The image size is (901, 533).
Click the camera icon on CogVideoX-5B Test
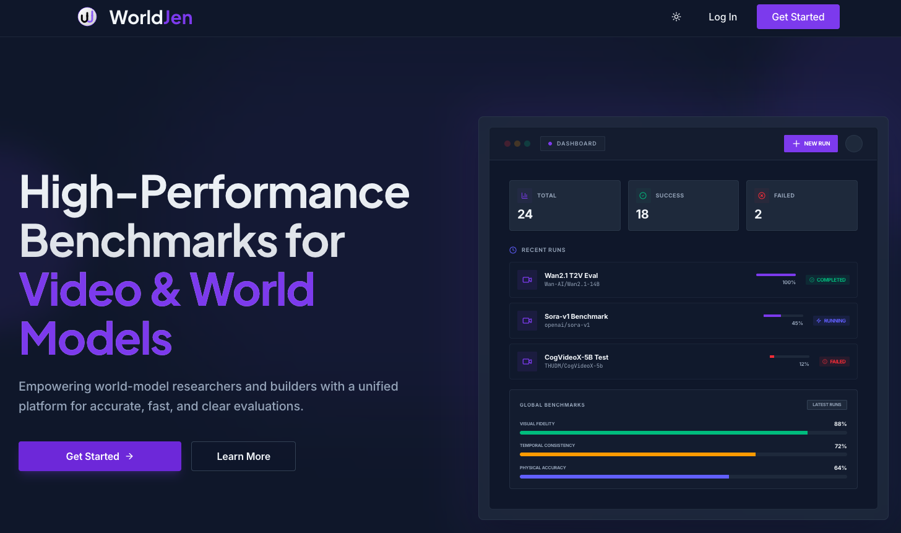pos(527,362)
